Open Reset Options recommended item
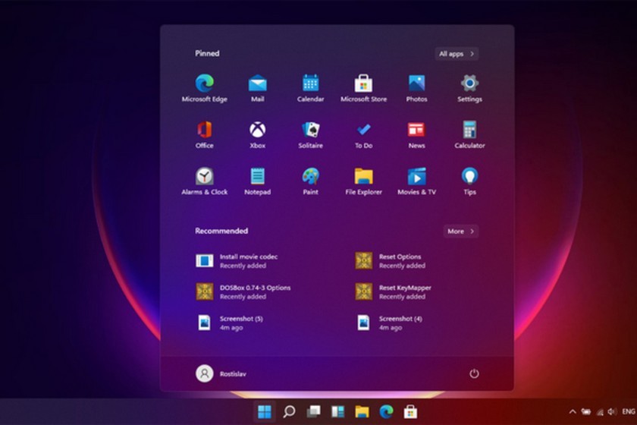Screen dimensions: 637x425 [391, 261]
